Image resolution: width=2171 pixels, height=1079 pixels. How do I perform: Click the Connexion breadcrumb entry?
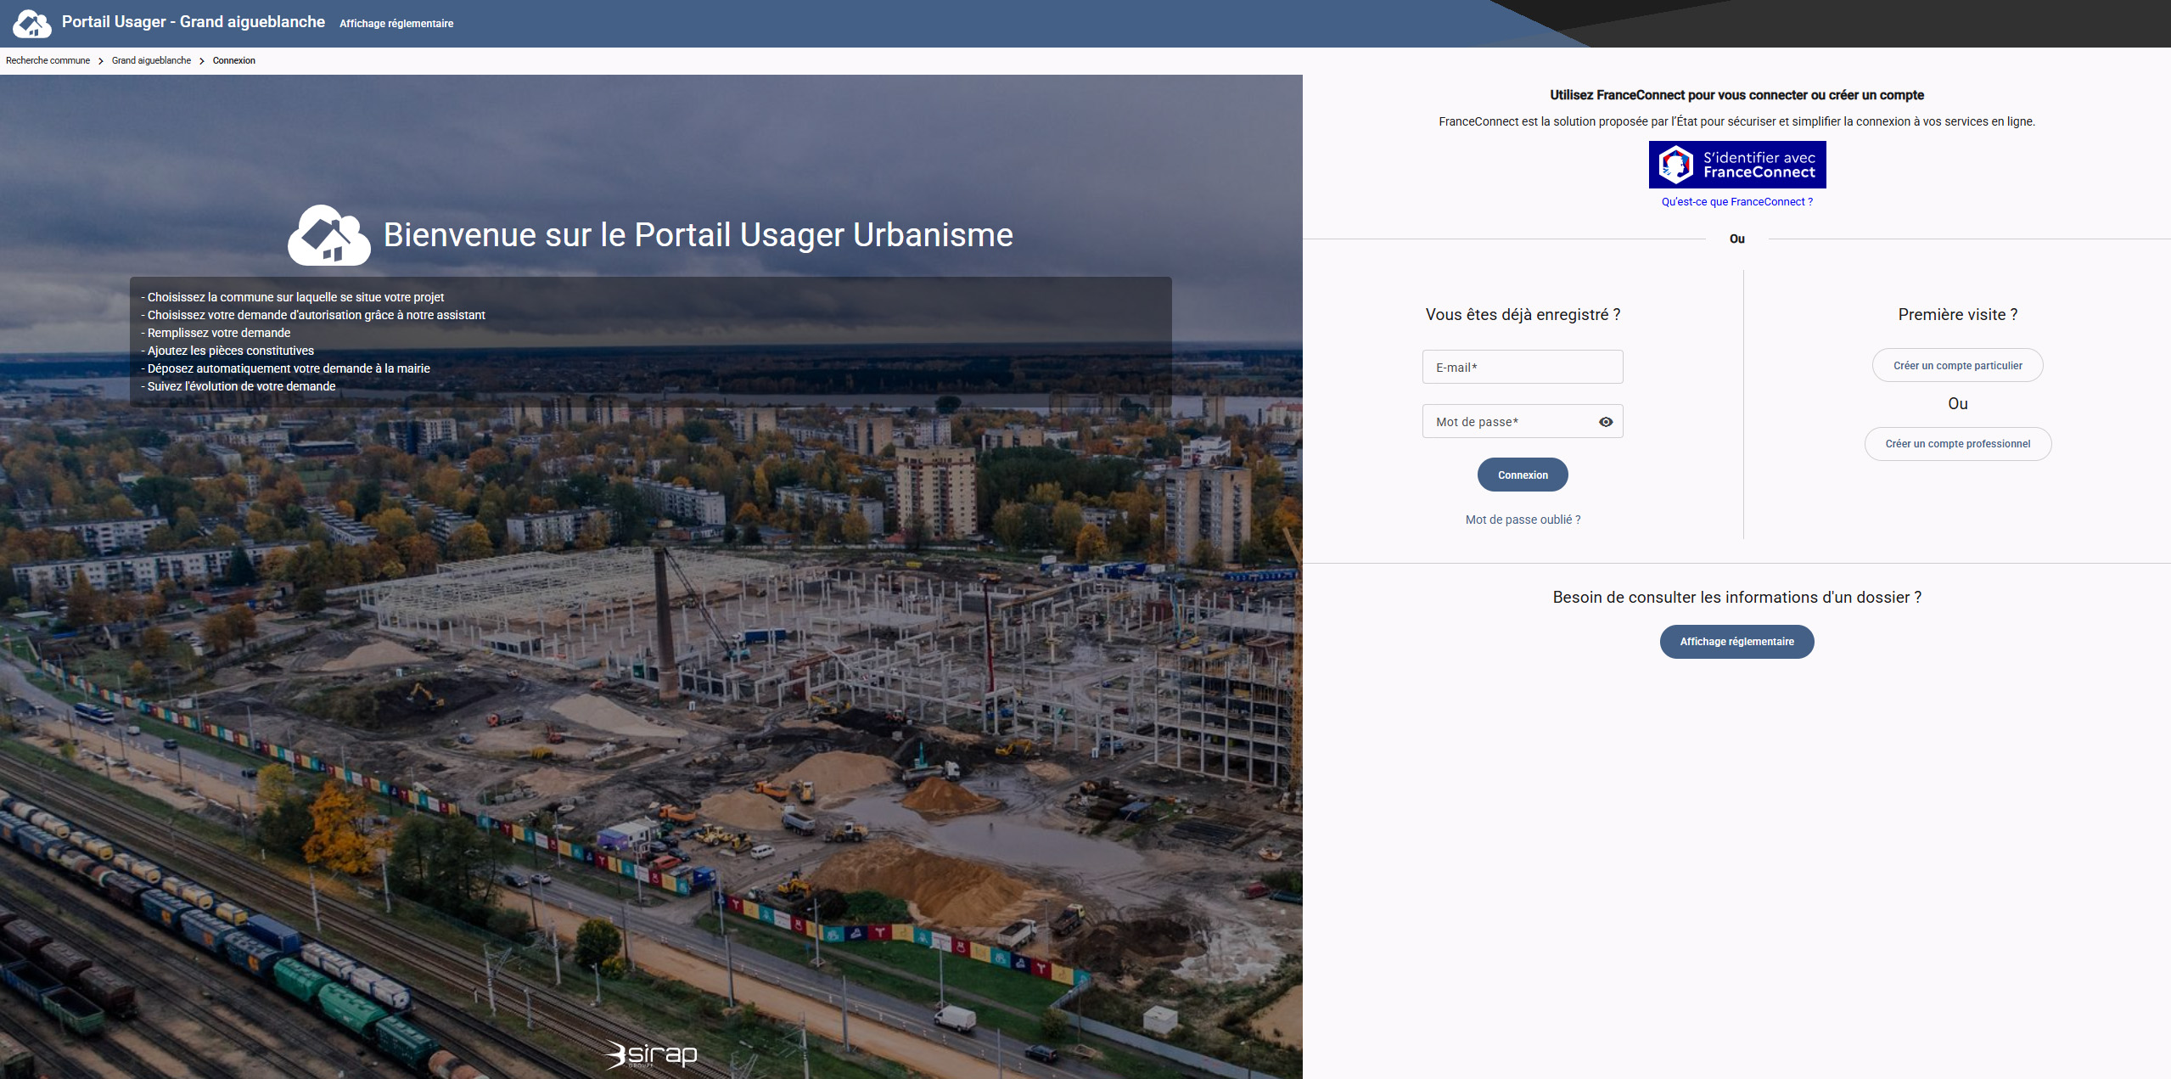point(233,60)
